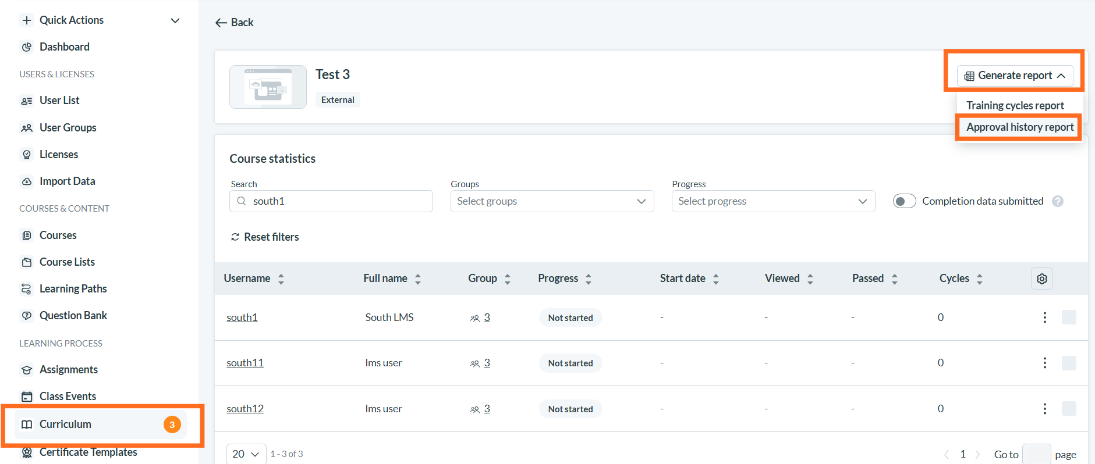Open the three-dot menu for south11
Viewport: 1095px width, 464px height.
pos(1044,363)
